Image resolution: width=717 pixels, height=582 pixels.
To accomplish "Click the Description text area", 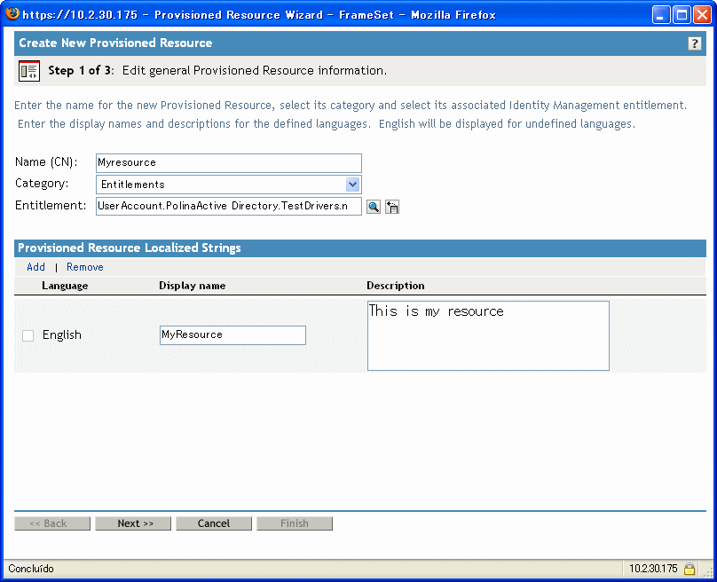I will [x=488, y=335].
